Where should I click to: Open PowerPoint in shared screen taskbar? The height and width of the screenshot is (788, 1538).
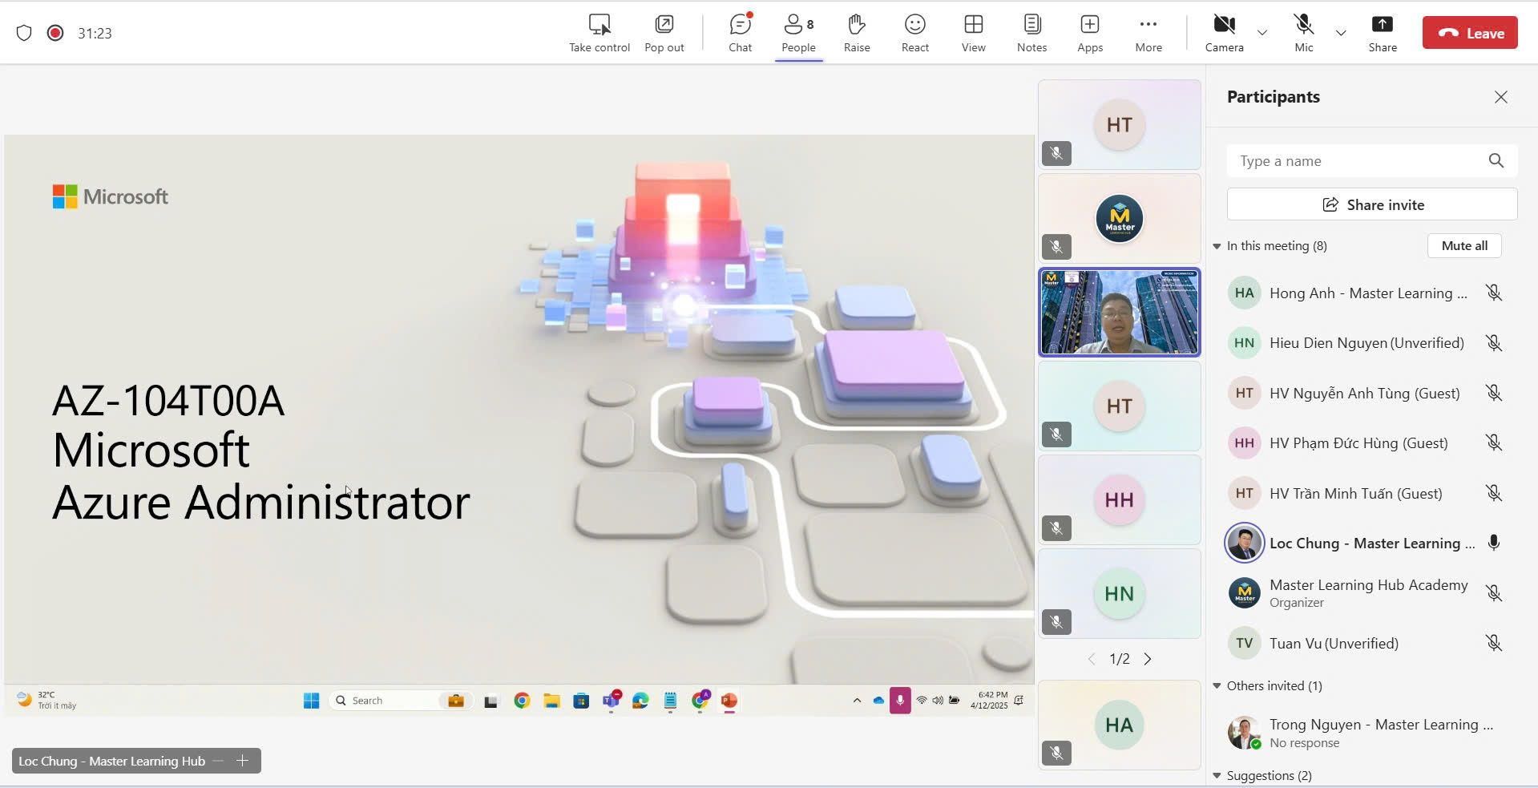(x=729, y=701)
